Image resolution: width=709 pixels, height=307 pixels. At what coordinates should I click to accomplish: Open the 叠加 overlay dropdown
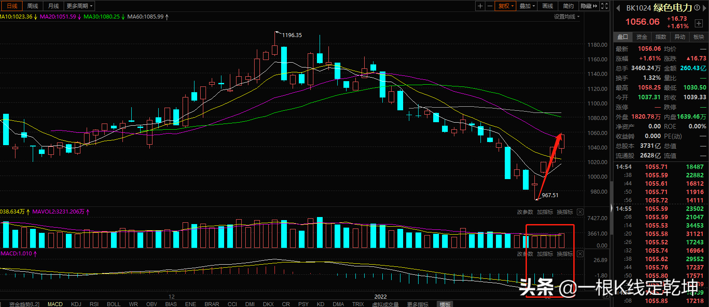[x=527, y=6]
